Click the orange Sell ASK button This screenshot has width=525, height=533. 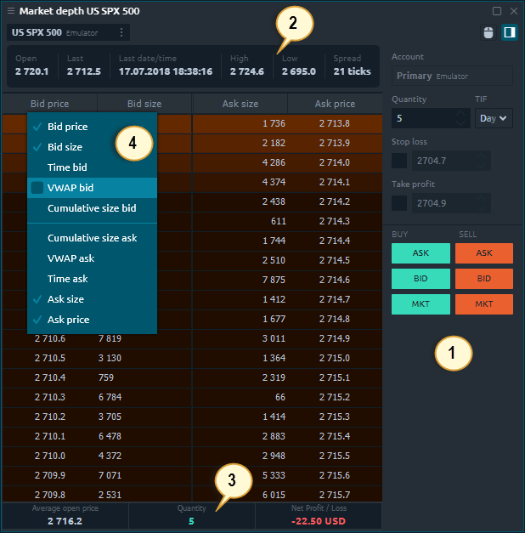point(483,253)
